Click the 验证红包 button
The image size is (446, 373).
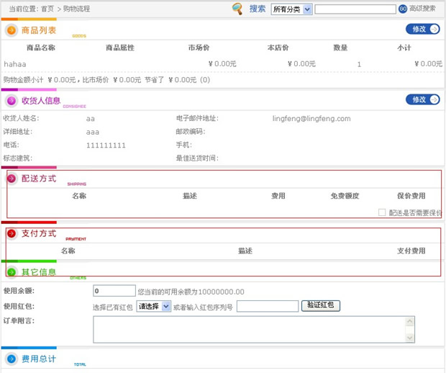click(x=321, y=305)
